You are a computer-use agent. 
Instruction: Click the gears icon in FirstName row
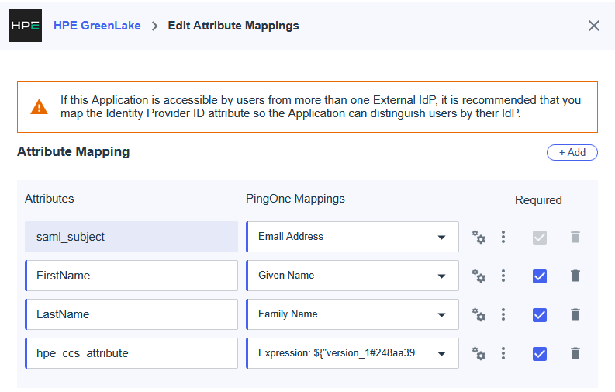[x=479, y=276]
